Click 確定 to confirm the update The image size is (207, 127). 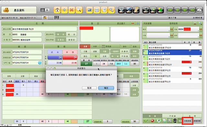(x=106, y=88)
